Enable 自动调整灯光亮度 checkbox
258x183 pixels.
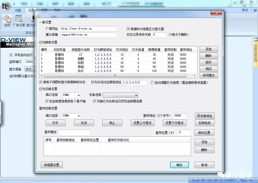click(152, 82)
